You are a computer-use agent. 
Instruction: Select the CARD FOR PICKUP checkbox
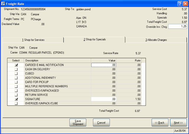[x=16, y=82]
